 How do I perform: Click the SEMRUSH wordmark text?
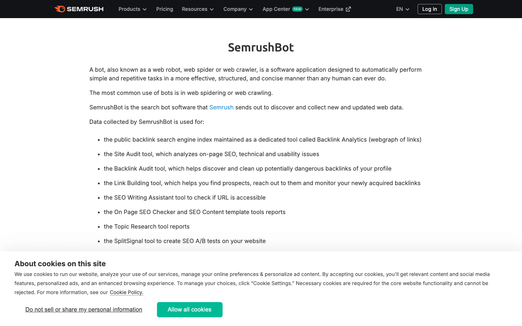click(85, 9)
